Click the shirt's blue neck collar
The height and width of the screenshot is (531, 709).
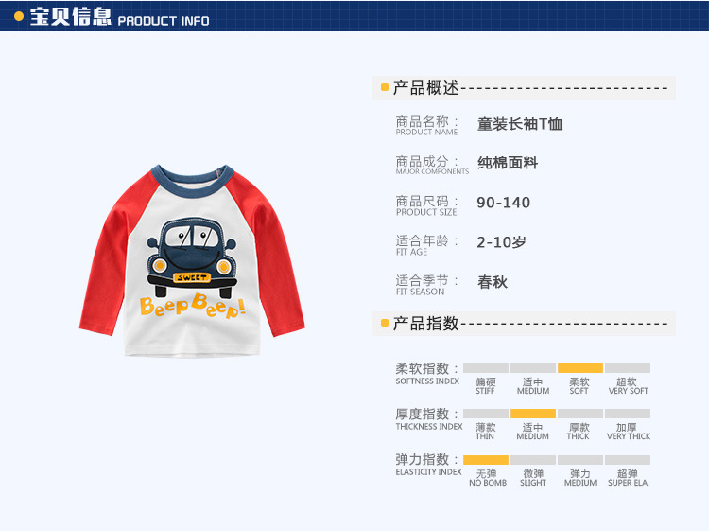point(193,181)
